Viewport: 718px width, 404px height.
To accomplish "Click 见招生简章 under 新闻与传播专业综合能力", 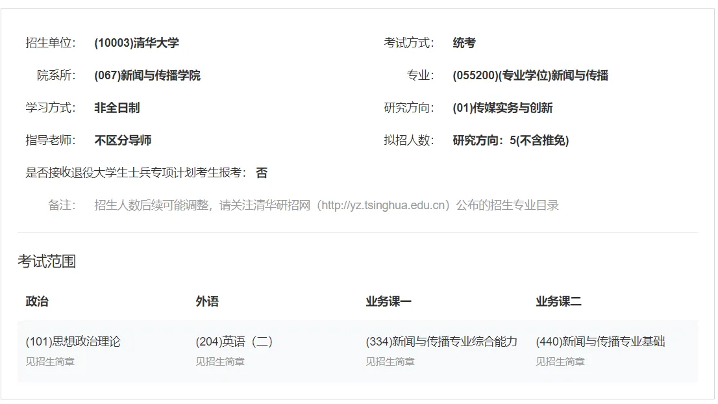I will (x=390, y=362).
